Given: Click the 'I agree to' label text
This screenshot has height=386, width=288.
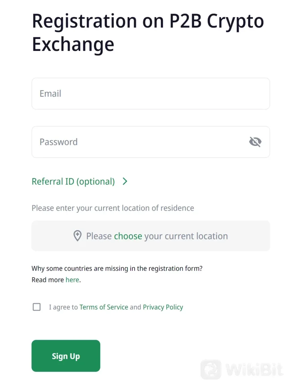Looking at the screenshot, I should [63, 307].
